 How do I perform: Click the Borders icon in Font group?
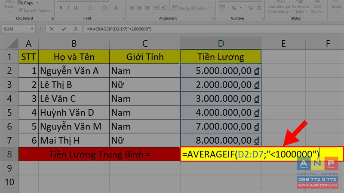click(x=90, y=8)
